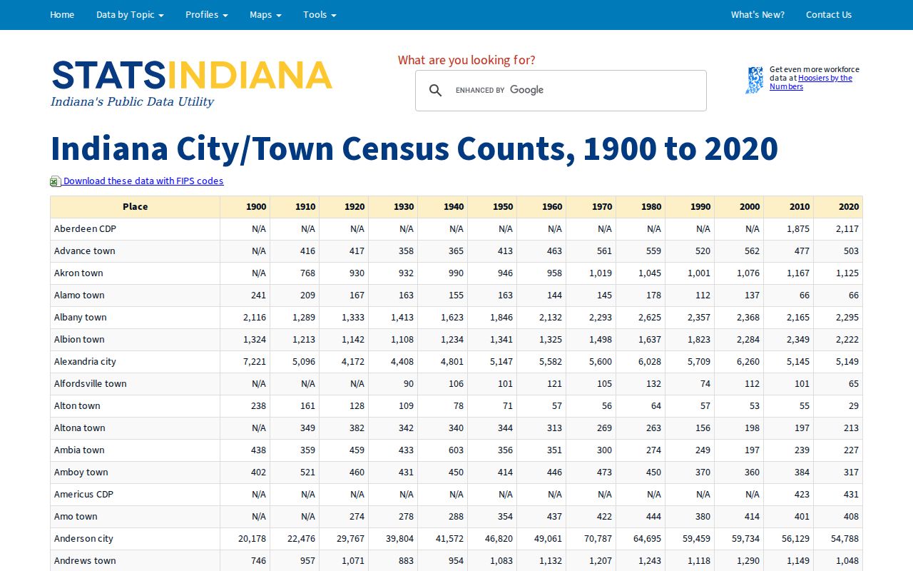The image size is (913, 571).
Task: Click the 2020 column header
Action: [838, 207]
